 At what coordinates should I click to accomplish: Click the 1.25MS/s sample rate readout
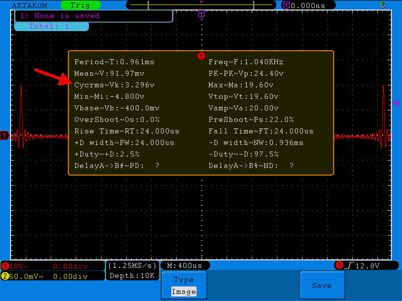pos(132,266)
